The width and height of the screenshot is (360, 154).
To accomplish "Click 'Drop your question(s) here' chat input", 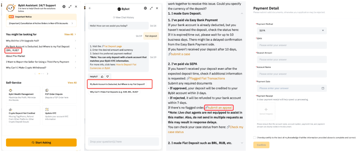I will pos(123,141).
